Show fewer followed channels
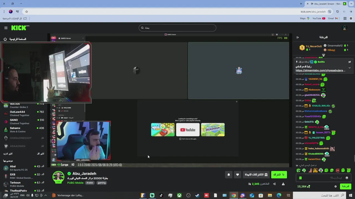 (x=40, y=154)
